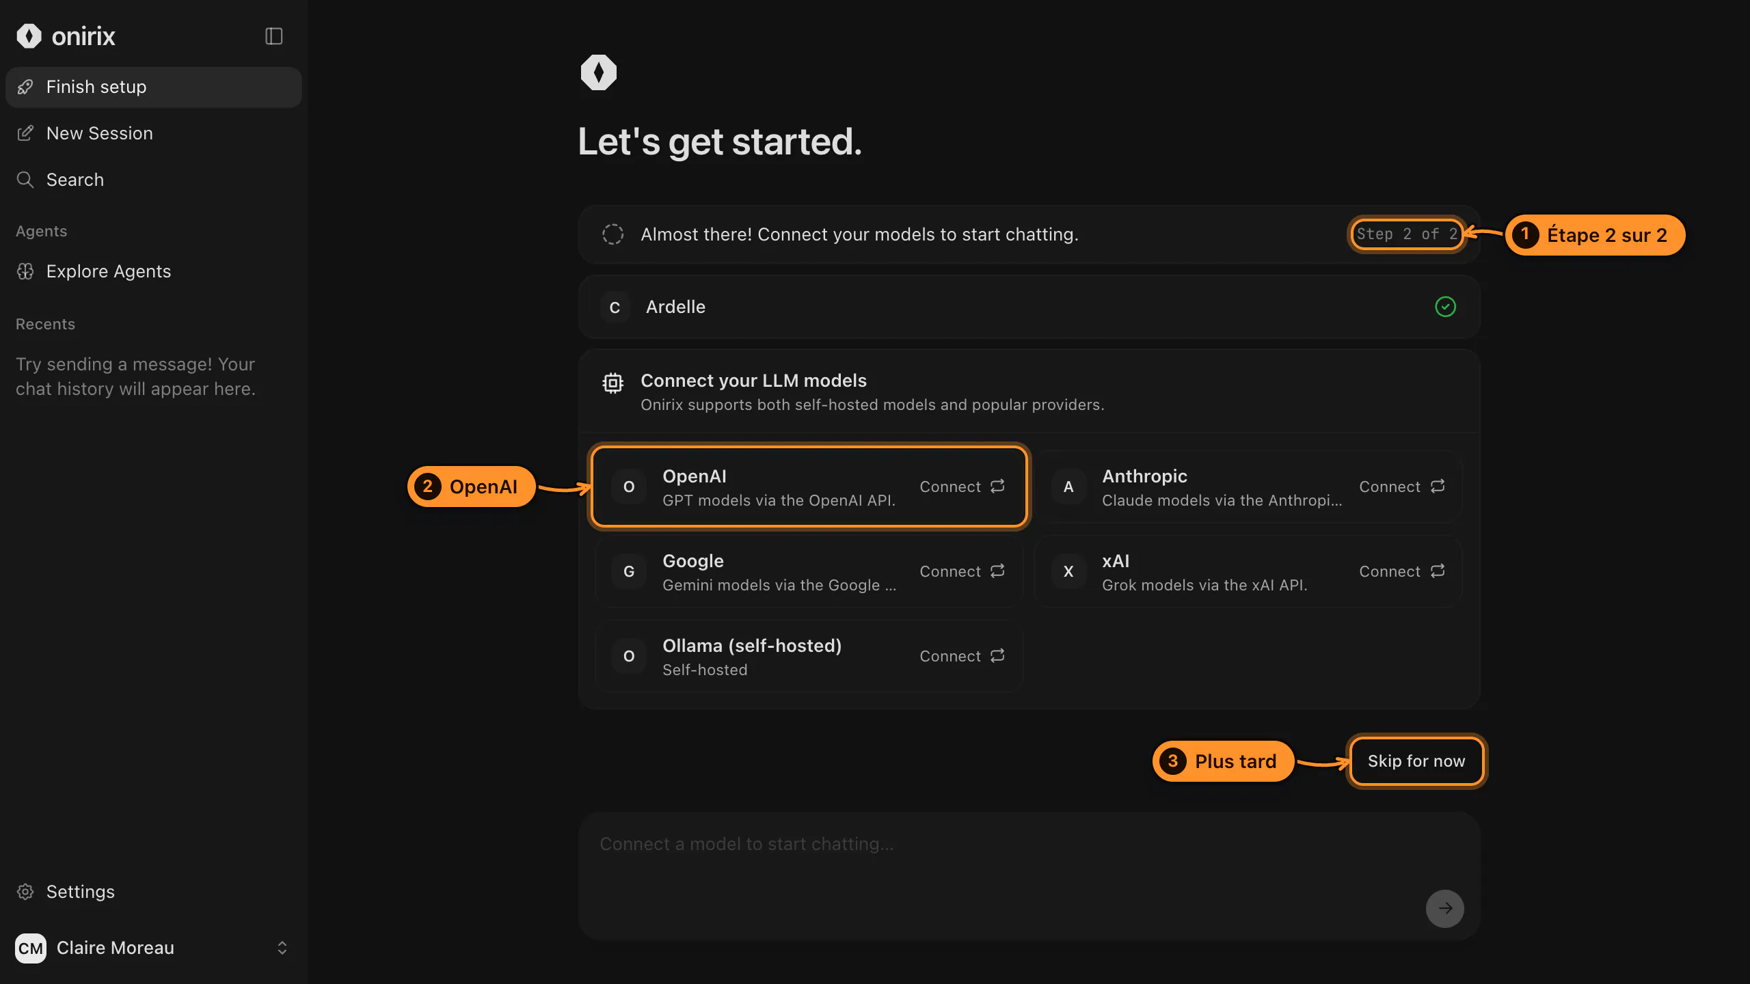1750x984 pixels.
Task: Click the sync icon on xAI card
Action: [1438, 571]
